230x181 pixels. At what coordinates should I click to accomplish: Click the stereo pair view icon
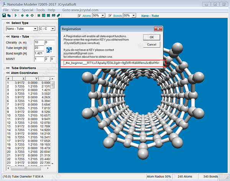pos(53,15)
